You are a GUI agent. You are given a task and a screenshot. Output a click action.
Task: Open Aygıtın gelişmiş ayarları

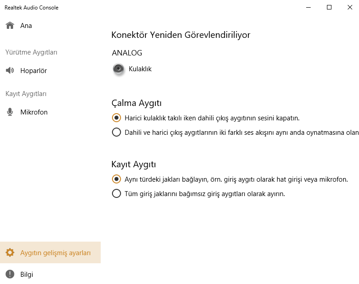(x=56, y=253)
